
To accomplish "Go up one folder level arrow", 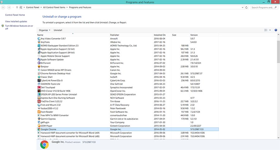I will point(17,7).
